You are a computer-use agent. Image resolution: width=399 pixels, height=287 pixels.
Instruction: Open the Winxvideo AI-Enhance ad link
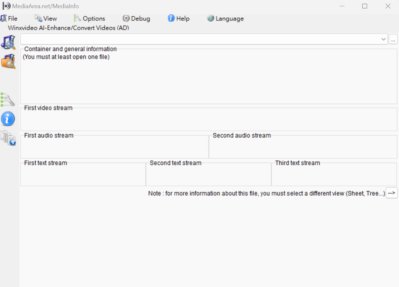coord(68,28)
